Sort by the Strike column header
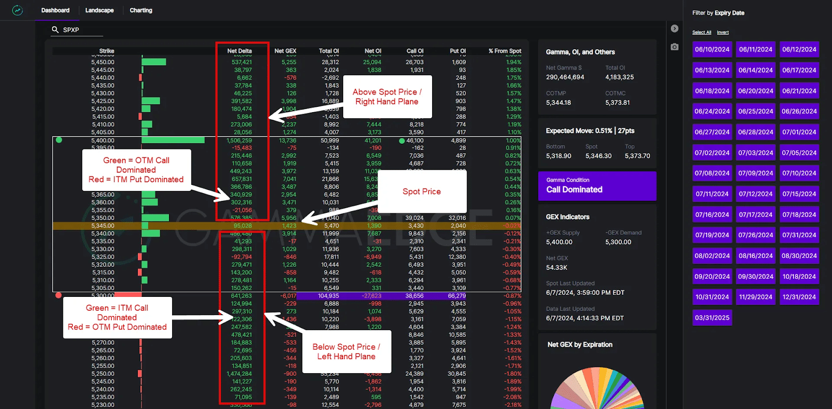The image size is (832, 409). (x=107, y=51)
